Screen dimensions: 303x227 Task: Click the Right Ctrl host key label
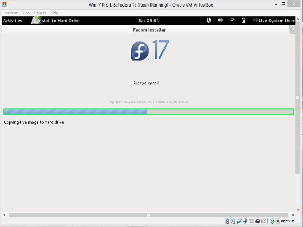click(287, 221)
